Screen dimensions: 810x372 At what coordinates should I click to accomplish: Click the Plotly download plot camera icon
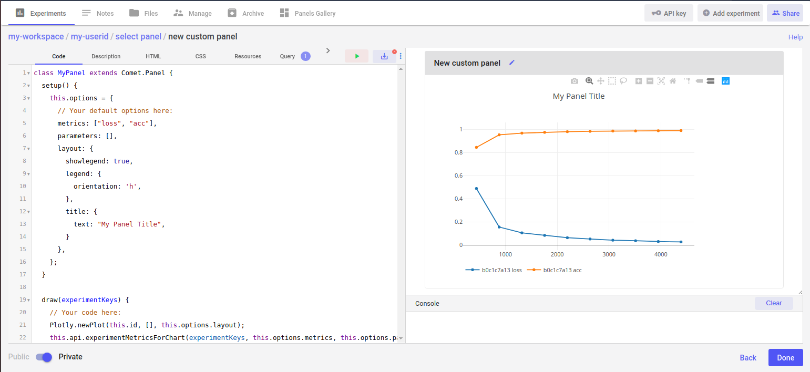coord(575,81)
